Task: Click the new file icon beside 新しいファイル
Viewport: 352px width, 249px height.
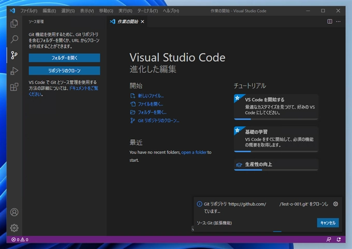Action: [x=133, y=96]
